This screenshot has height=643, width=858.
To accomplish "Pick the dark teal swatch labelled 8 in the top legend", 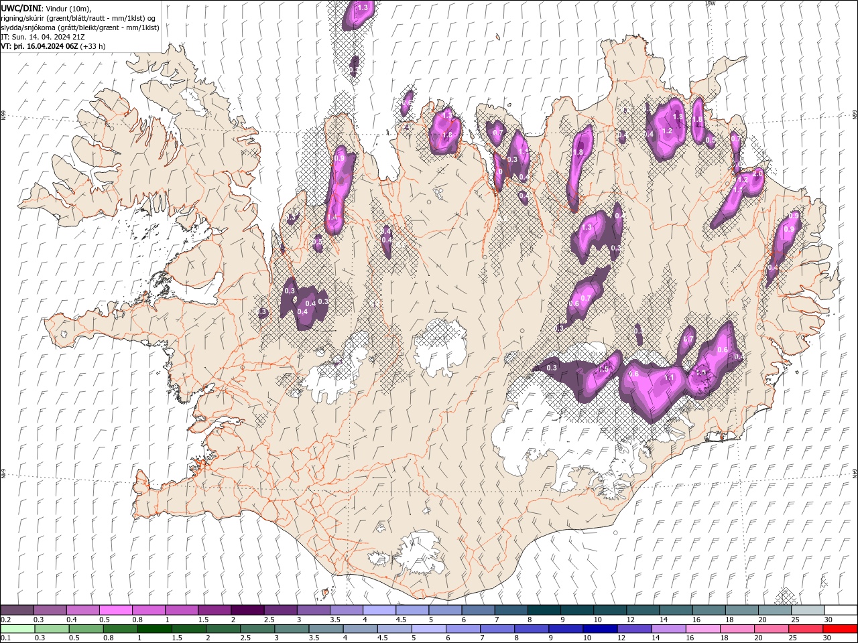I will click(x=544, y=610).
